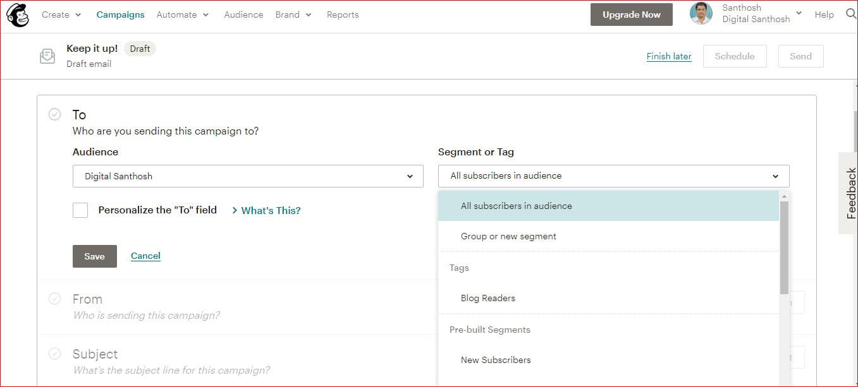Pick New Subscribers pre-built segment
Screen dimensions: 858x387
point(496,360)
